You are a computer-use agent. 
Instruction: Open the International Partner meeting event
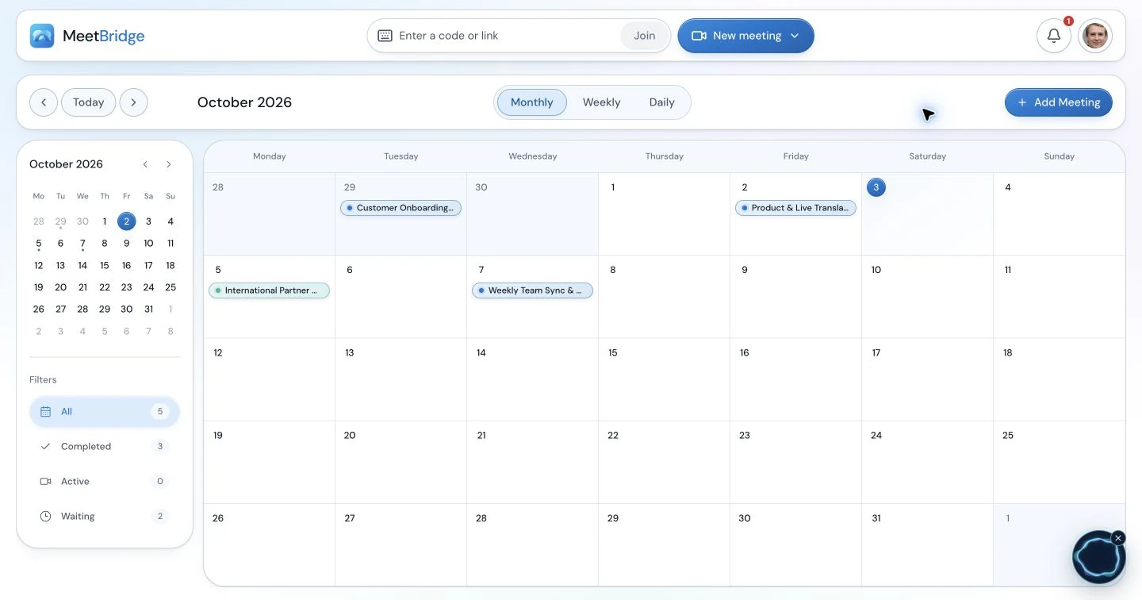click(269, 290)
